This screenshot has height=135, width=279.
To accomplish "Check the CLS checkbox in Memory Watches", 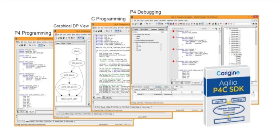I will [x=156, y=90].
